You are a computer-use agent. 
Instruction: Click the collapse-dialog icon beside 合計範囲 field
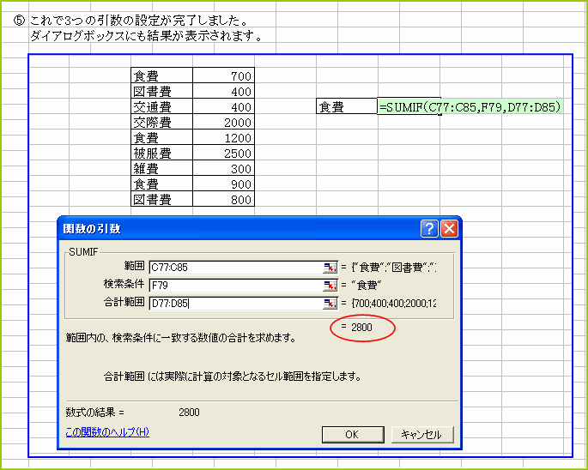coord(330,304)
